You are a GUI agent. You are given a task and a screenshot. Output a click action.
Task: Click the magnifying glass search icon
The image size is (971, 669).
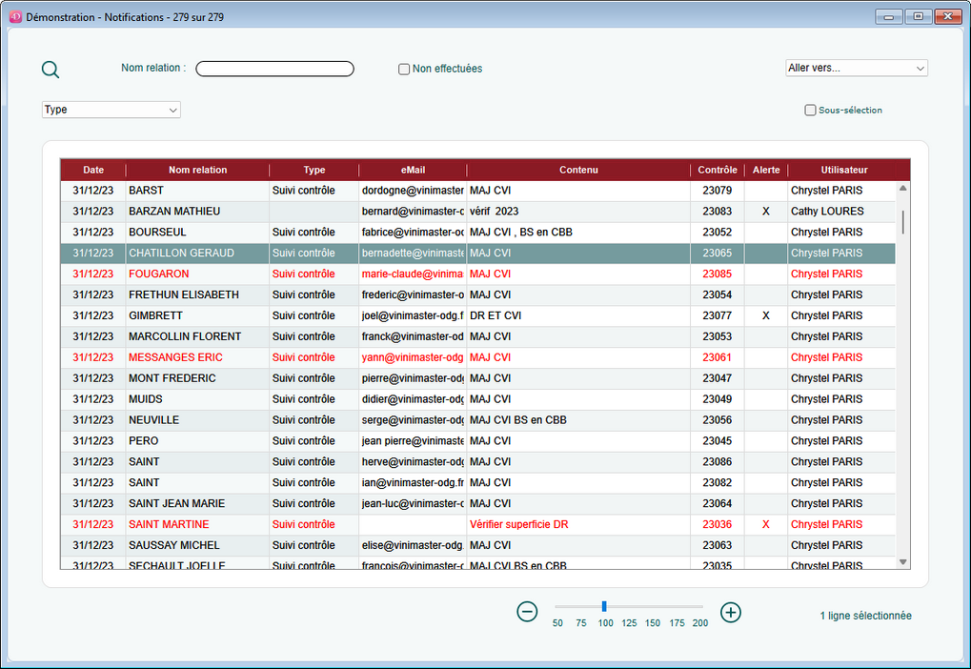[51, 70]
